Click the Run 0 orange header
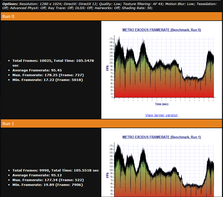 pos(111,16)
